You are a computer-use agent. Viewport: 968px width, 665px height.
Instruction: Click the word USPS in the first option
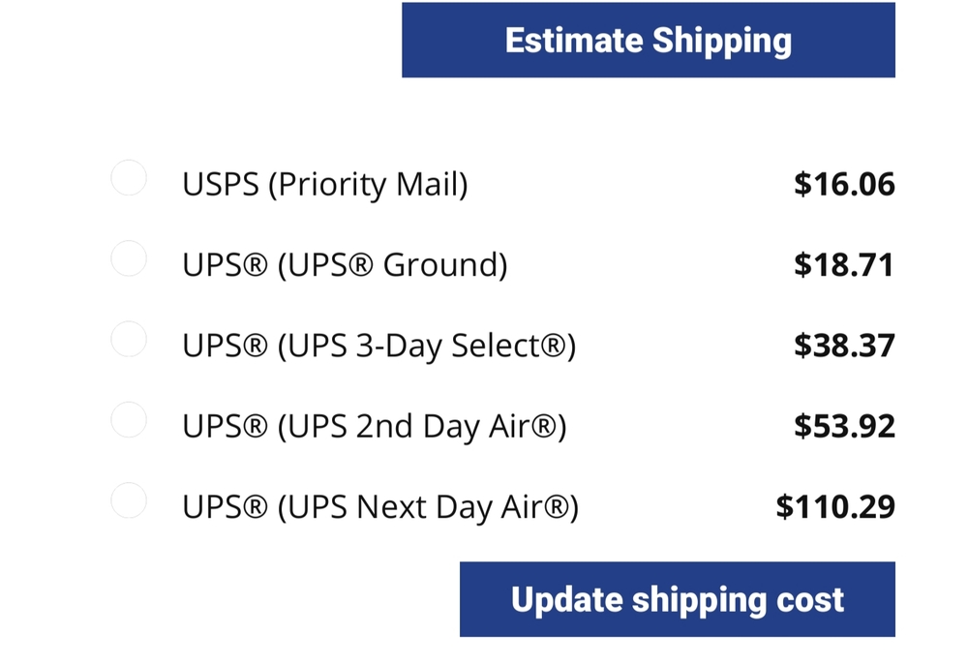click(x=221, y=184)
